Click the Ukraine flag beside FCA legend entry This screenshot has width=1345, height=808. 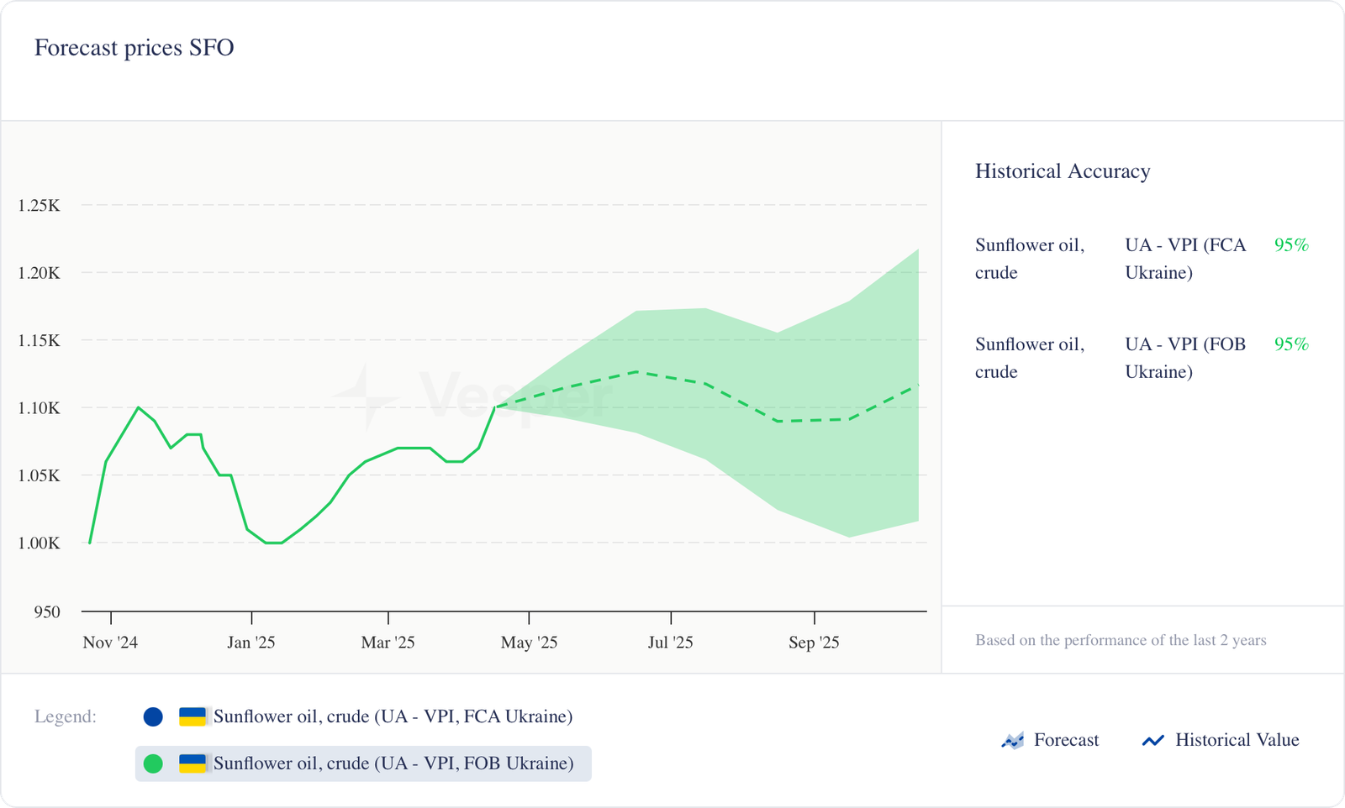[193, 716]
